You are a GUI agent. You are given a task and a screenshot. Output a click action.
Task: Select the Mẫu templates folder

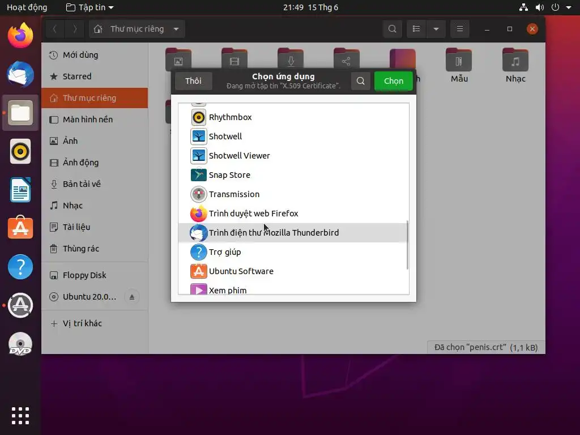459,65
